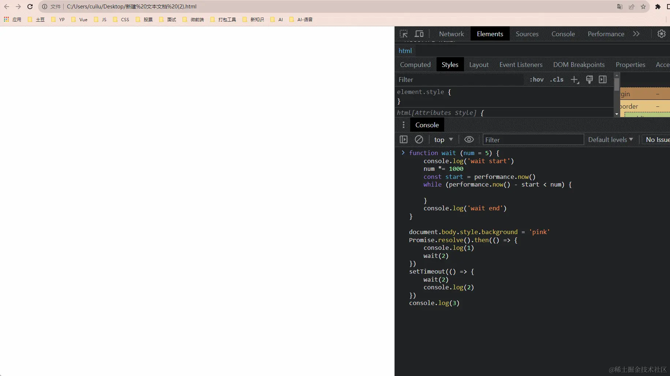The height and width of the screenshot is (376, 670).
Task: Click the share page icon
Action: click(x=632, y=7)
